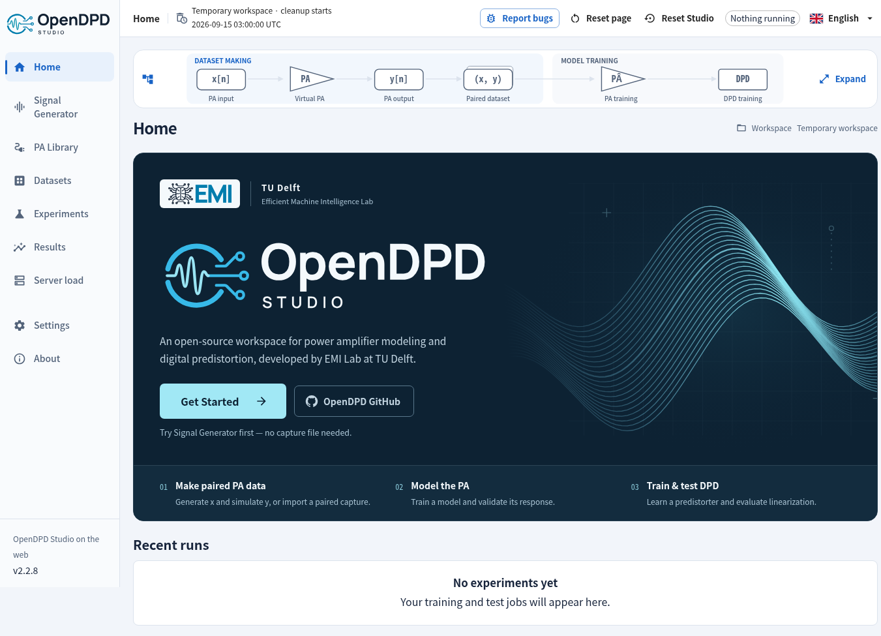
Task: Select the (x, y) Paired dataset block
Action: pyautogui.click(x=488, y=79)
